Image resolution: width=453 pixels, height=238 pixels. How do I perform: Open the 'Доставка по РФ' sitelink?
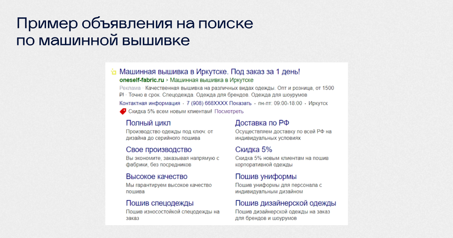tap(262, 123)
